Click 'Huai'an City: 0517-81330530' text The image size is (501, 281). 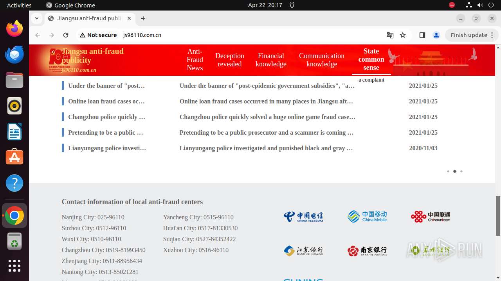coord(200,228)
